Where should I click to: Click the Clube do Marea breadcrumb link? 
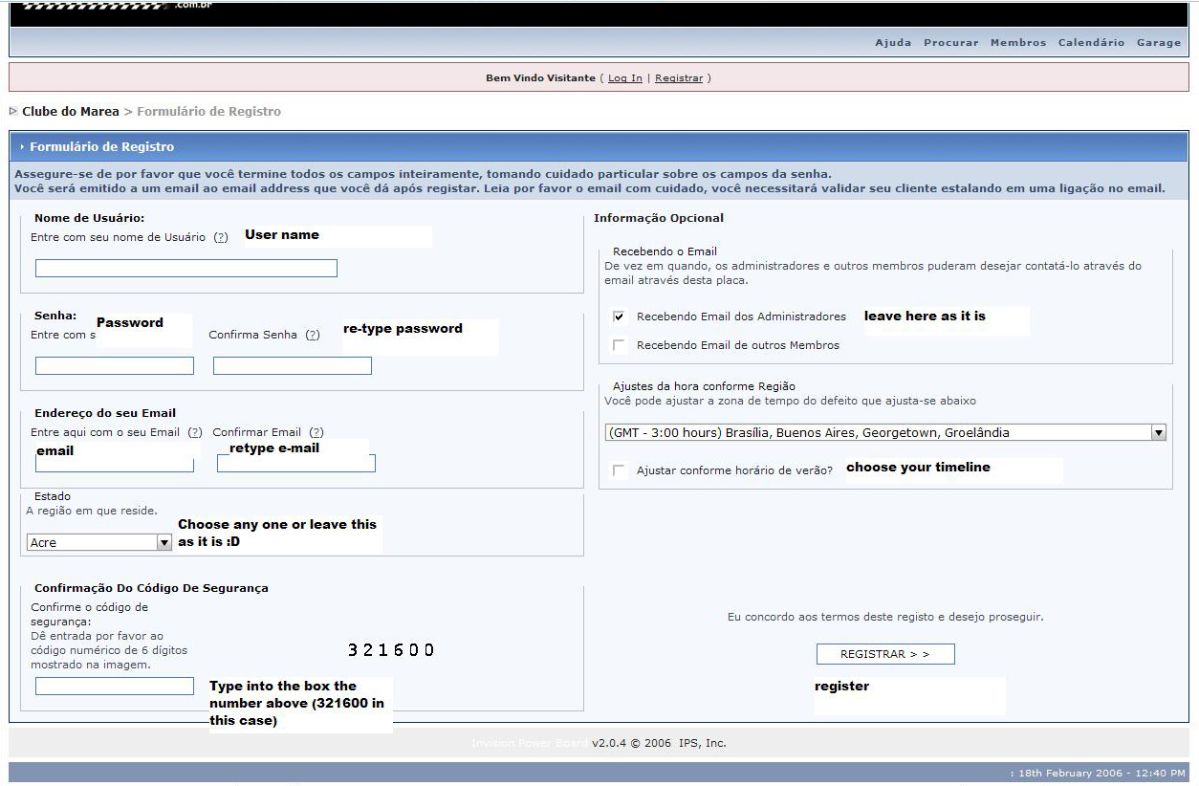coord(71,112)
